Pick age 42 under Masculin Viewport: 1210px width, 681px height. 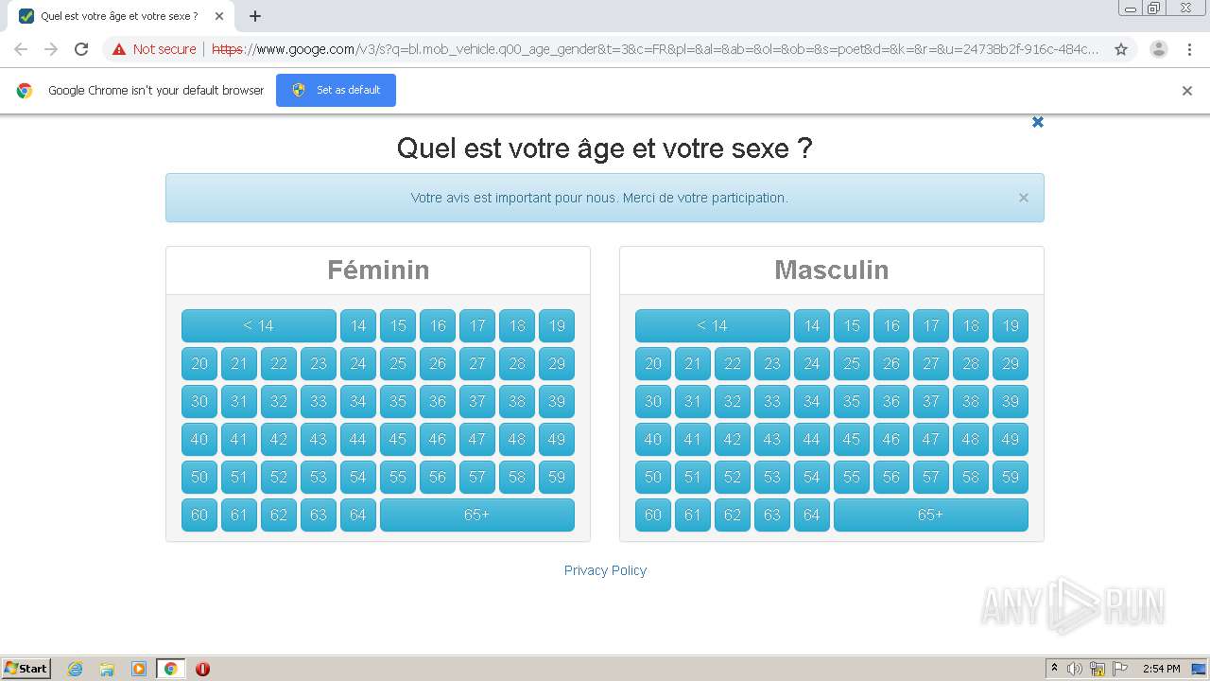(x=733, y=439)
